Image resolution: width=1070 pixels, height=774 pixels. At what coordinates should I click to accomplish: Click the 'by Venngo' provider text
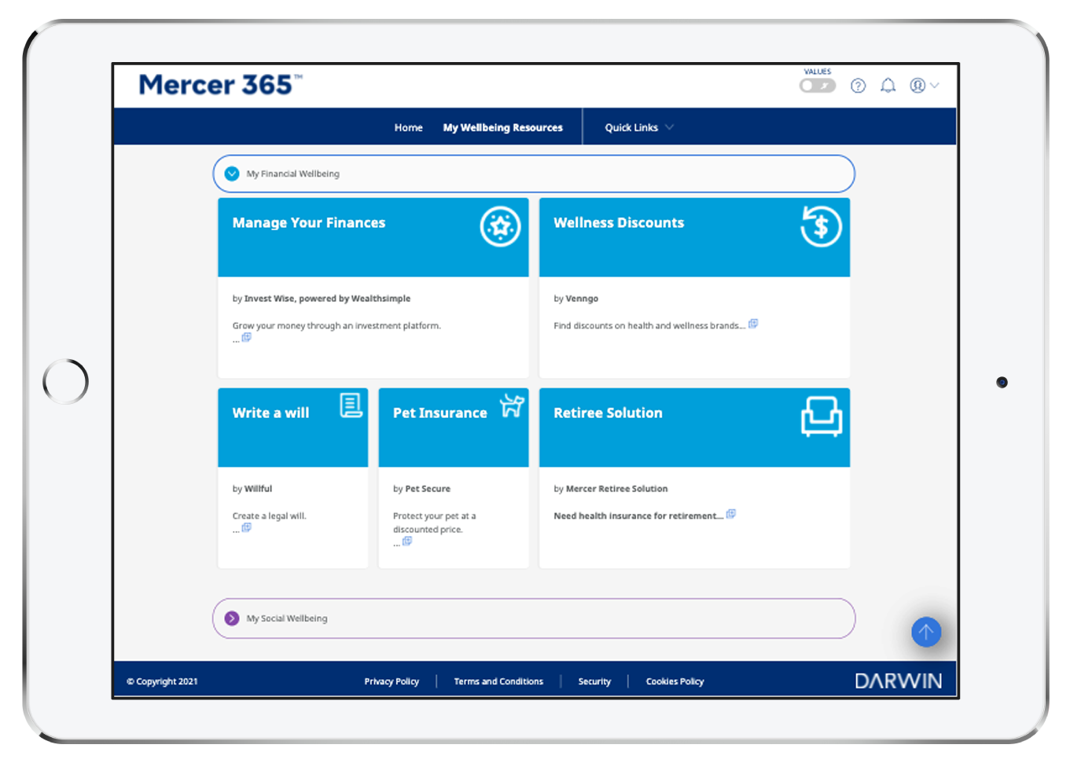click(x=576, y=299)
